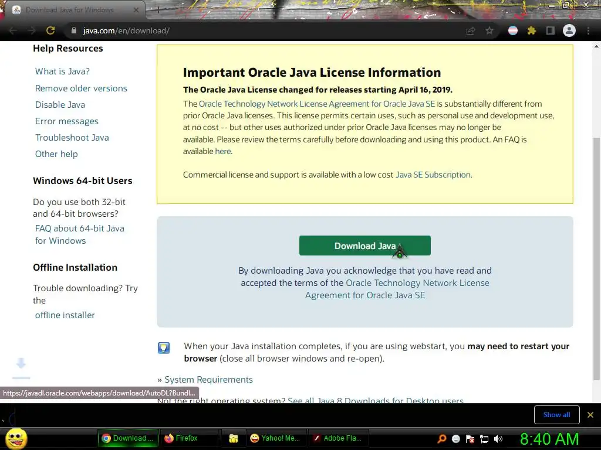The height and width of the screenshot is (450, 601).
Task: Open the Java SE Subscription link
Action: coord(433,175)
